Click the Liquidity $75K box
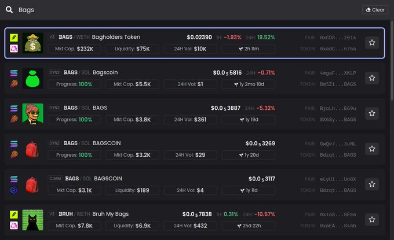 coord(132,49)
